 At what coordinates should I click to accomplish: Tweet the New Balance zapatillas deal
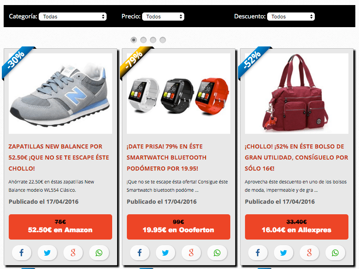pos(47,253)
